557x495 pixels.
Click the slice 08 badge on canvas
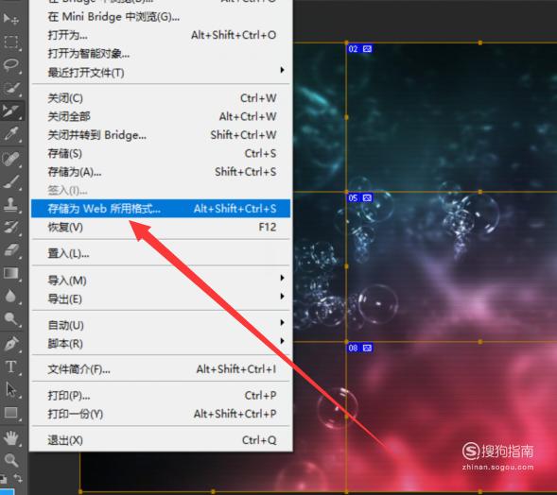[359, 348]
